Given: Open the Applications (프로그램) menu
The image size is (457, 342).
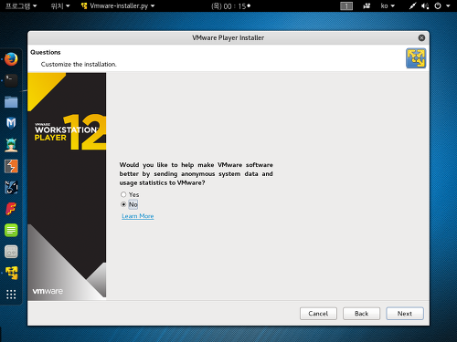Looking at the screenshot, I should (x=21, y=5).
